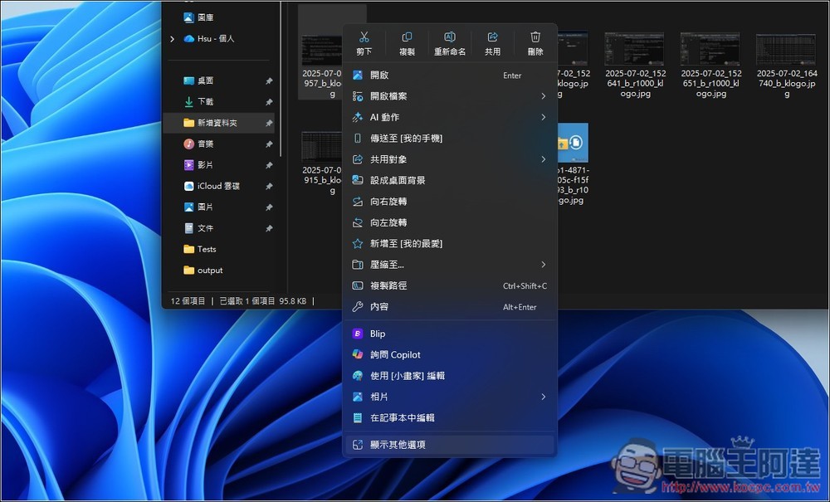The image size is (830, 502).
Task: Unpin 文件 using its pin icon
Action: click(269, 228)
